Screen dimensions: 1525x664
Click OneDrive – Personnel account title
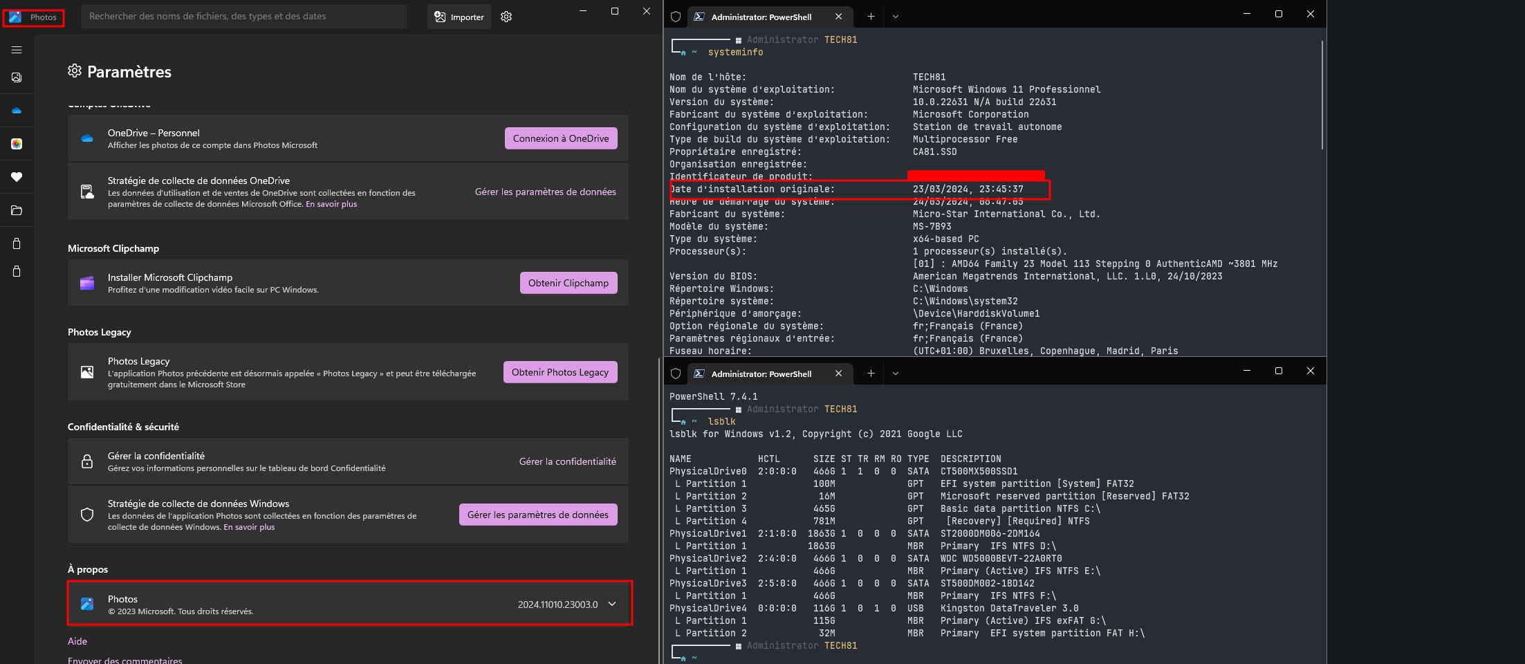point(154,133)
